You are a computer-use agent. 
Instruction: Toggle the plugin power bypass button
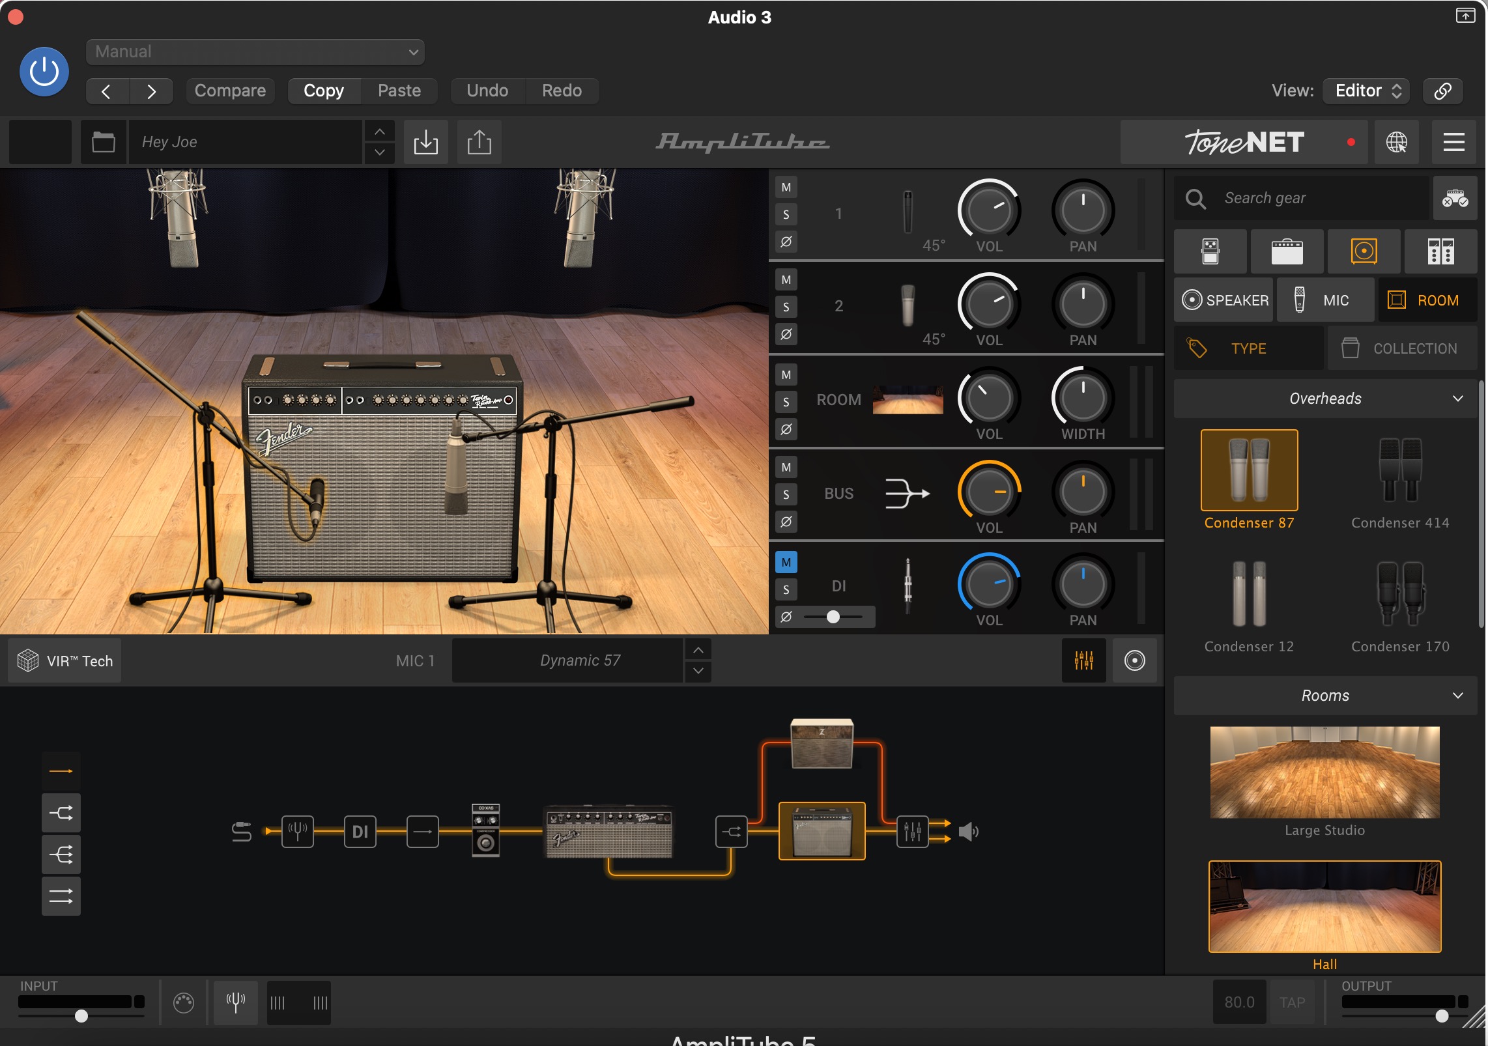44,72
